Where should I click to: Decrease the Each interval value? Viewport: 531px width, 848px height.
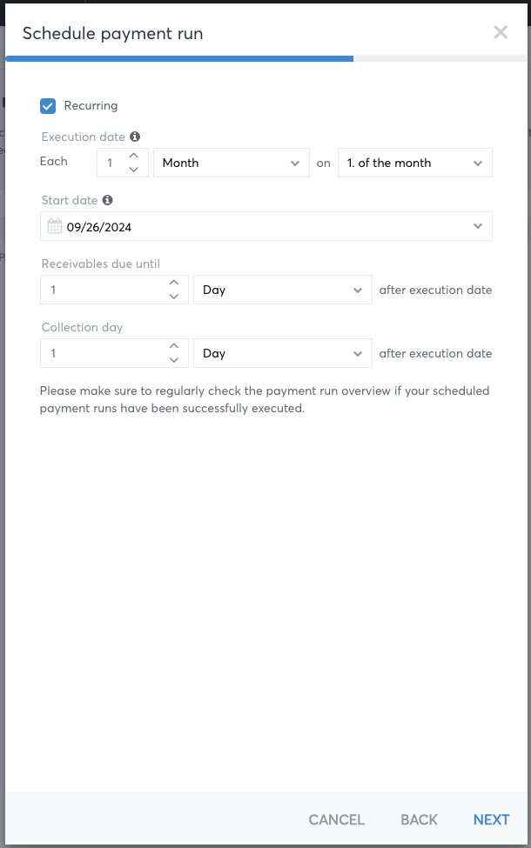[134, 170]
